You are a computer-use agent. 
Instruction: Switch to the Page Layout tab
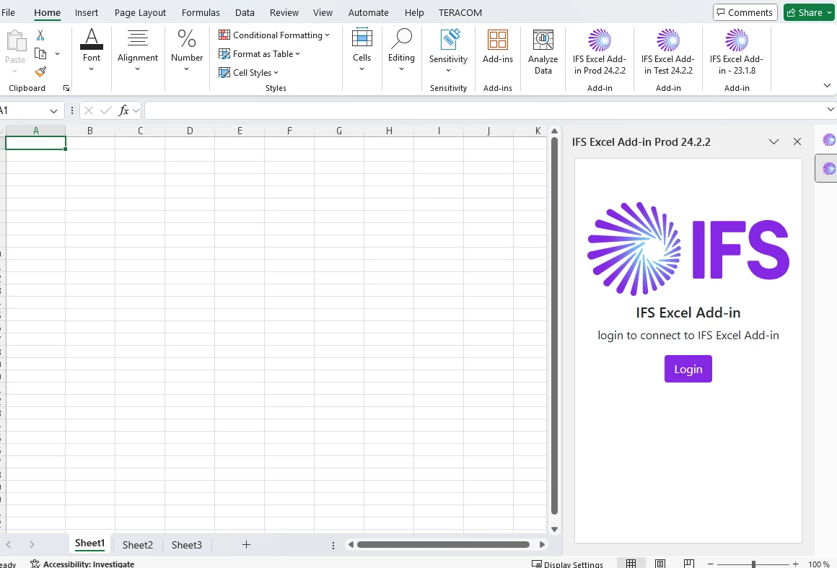pyautogui.click(x=140, y=12)
